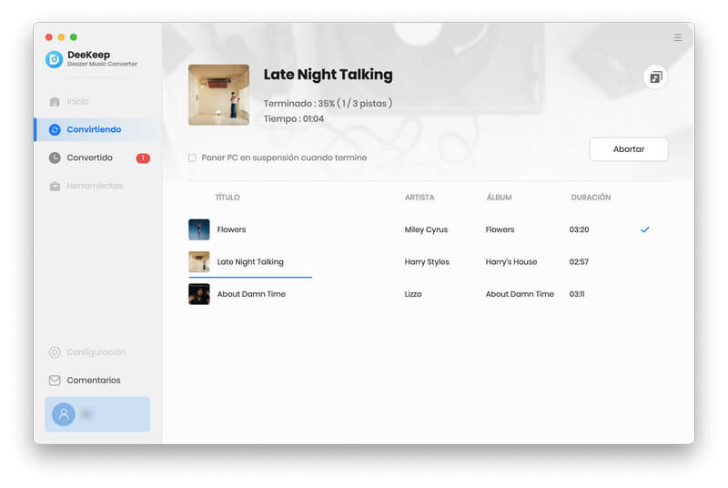Click the DURACIÓN column header
728x488 pixels.
point(591,198)
